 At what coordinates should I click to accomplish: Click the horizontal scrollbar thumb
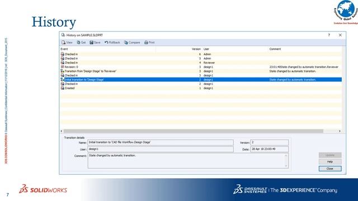[194, 131]
